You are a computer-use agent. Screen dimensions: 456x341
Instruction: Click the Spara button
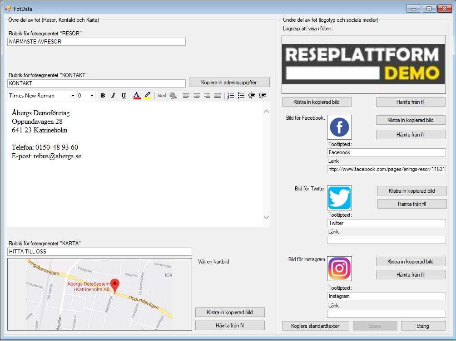click(375, 326)
